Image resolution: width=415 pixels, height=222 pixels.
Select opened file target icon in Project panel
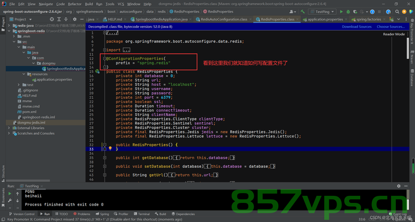[52, 19]
